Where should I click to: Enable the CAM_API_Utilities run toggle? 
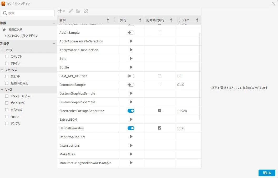click(131, 76)
